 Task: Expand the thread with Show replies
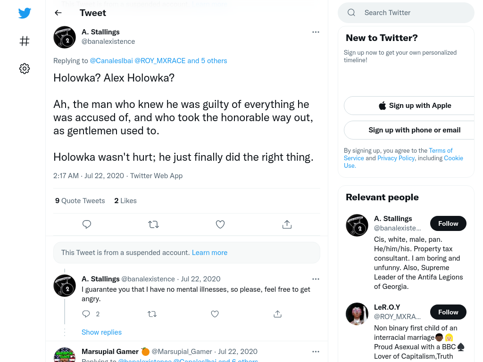[102, 332]
